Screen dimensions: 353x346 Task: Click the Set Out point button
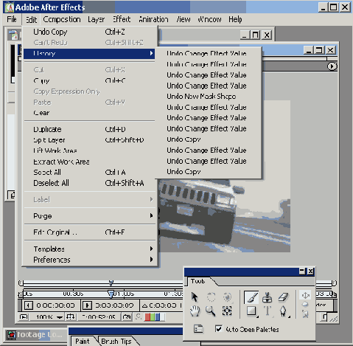tap(87, 305)
